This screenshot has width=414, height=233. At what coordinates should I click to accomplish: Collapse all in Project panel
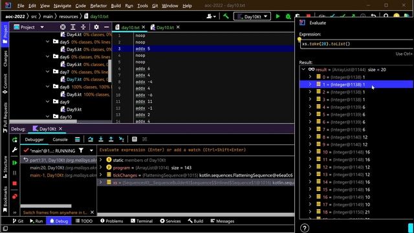(83, 27)
